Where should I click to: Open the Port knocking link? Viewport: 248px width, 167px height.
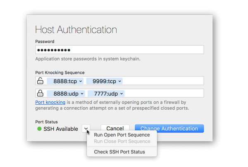pyautogui.click(x=50, y=102)
